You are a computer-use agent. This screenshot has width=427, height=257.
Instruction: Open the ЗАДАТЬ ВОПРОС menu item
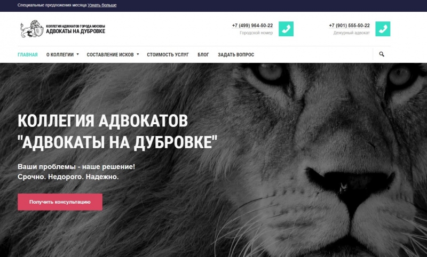[236, 55]
